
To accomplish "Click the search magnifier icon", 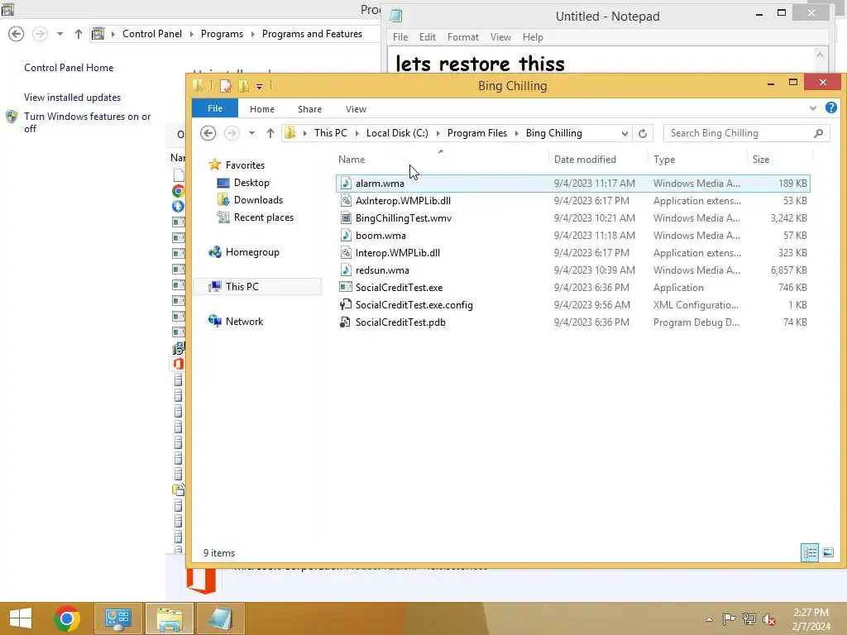I will tap(818, 133).
